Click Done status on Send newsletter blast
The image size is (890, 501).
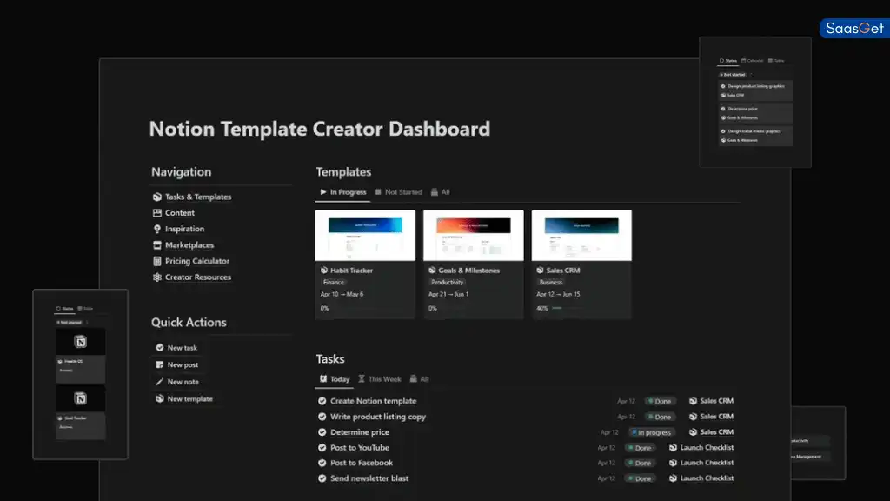pos(640,478)
